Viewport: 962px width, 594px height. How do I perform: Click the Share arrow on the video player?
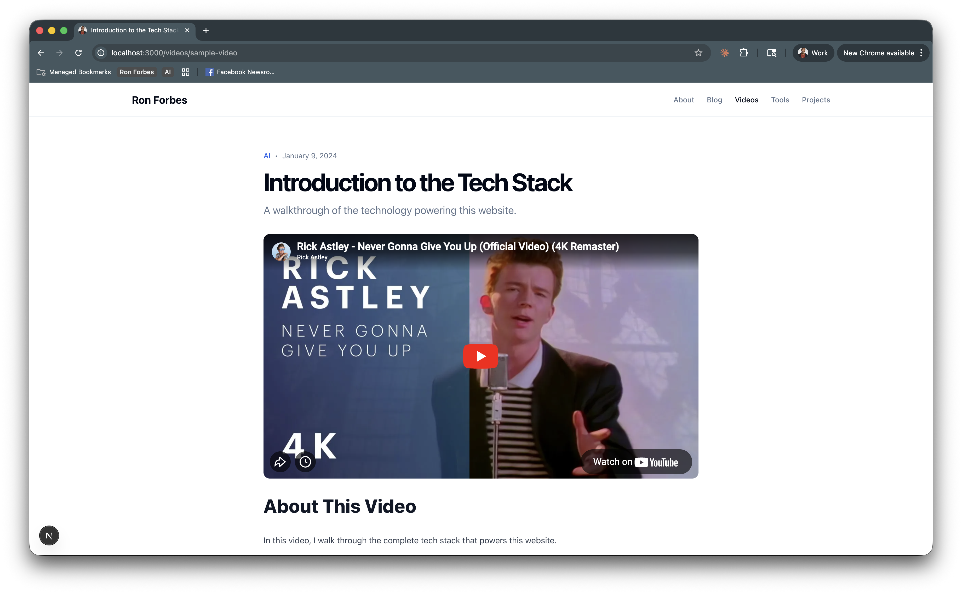point(280,462)
